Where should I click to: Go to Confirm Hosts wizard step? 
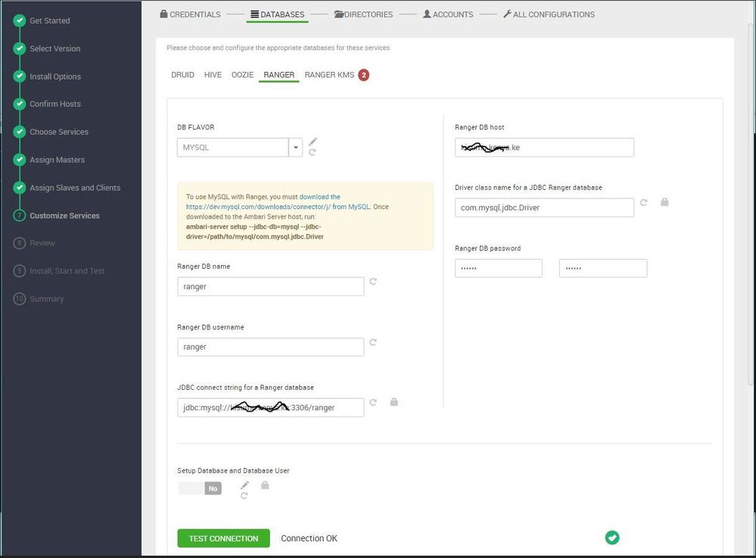[55, 104]
